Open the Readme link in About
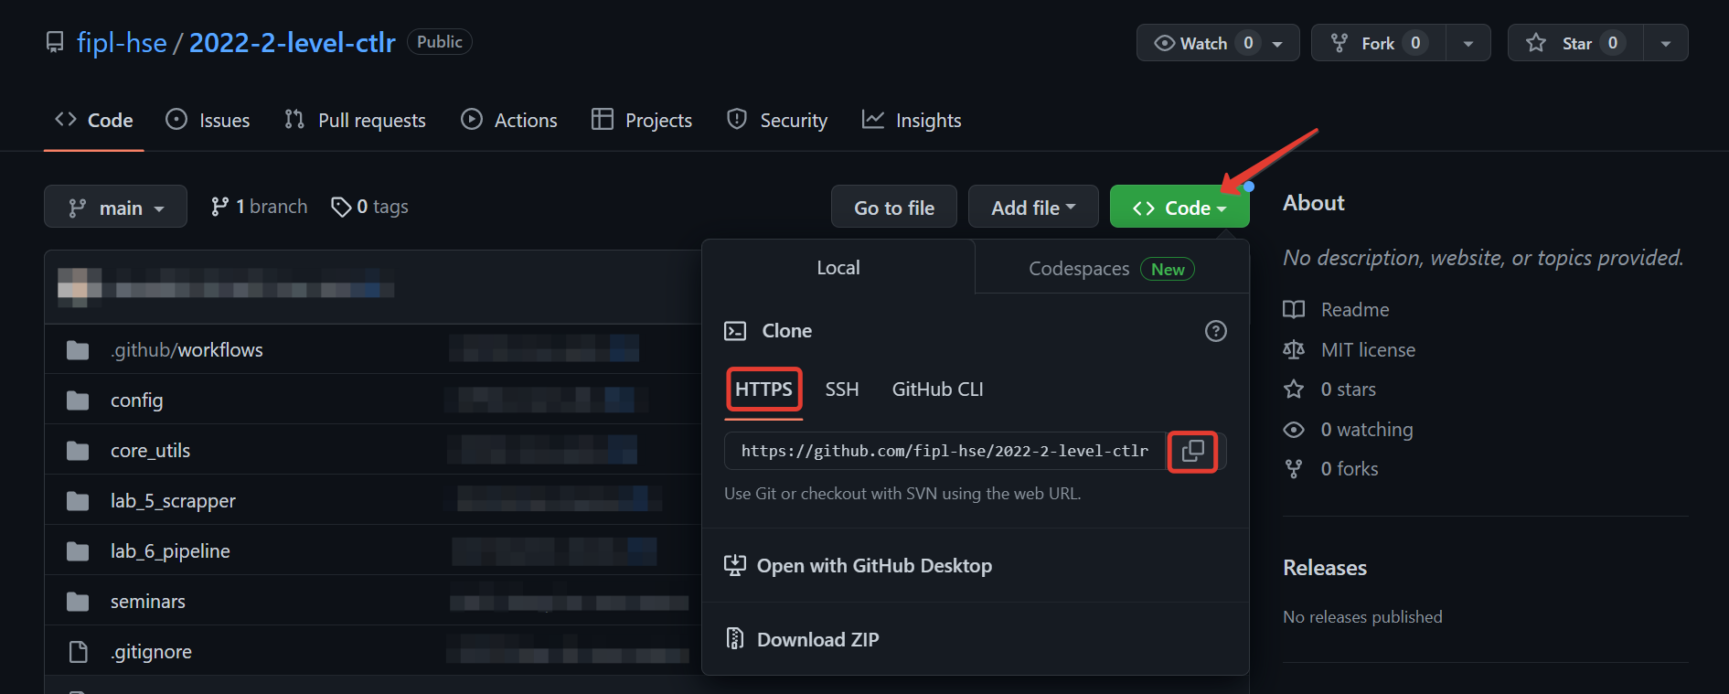 click(1354, 310)
